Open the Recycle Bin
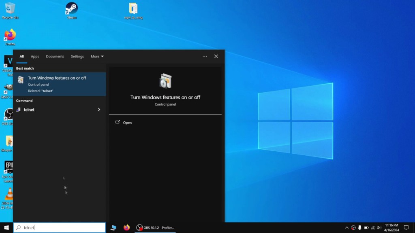This screenshot has height=233, width=415. point(9,7)
